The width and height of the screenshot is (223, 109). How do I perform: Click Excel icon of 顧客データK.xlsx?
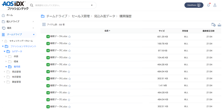48,107
